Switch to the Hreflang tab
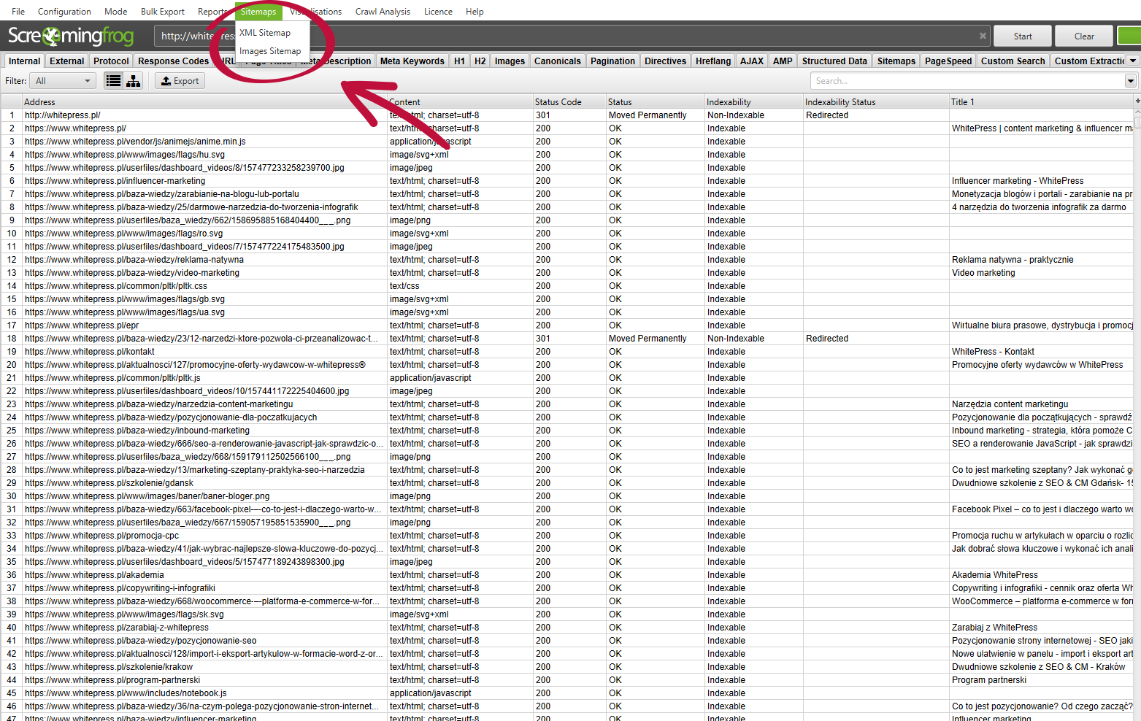The width and height of the screenshot is (1141, 721). coord(713,61)
